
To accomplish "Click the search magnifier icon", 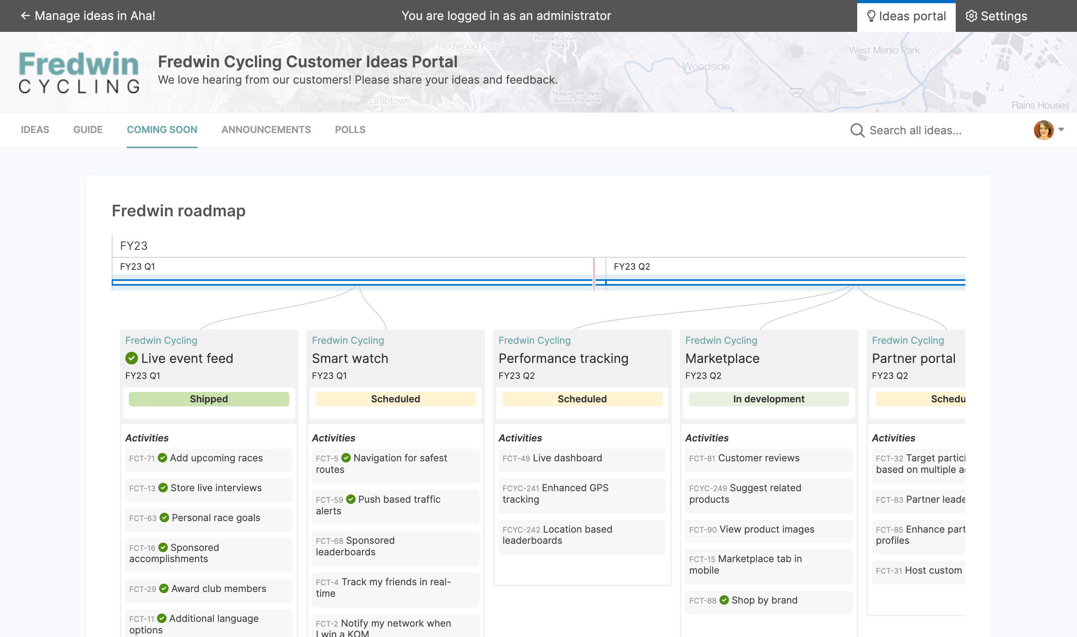I will point(857,130).
